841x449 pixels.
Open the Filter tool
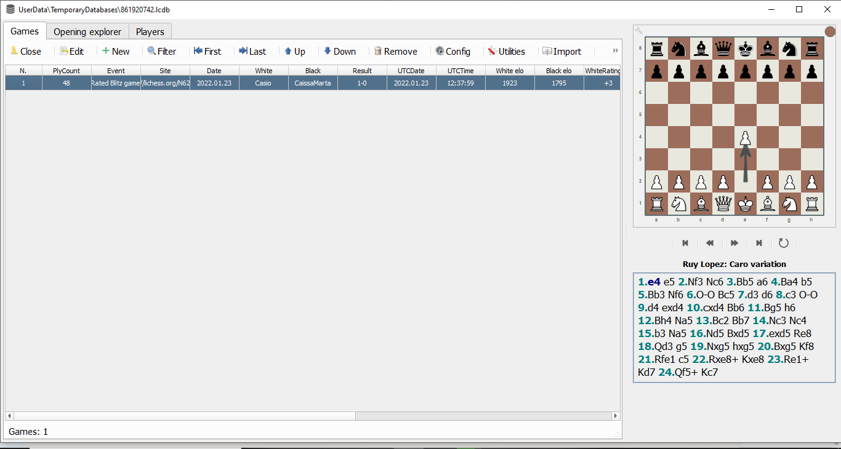[x=161, y=51]
